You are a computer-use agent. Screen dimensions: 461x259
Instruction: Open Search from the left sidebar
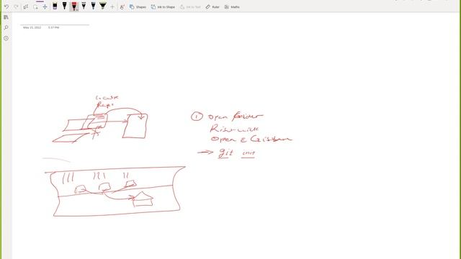(x=6, y=27)
